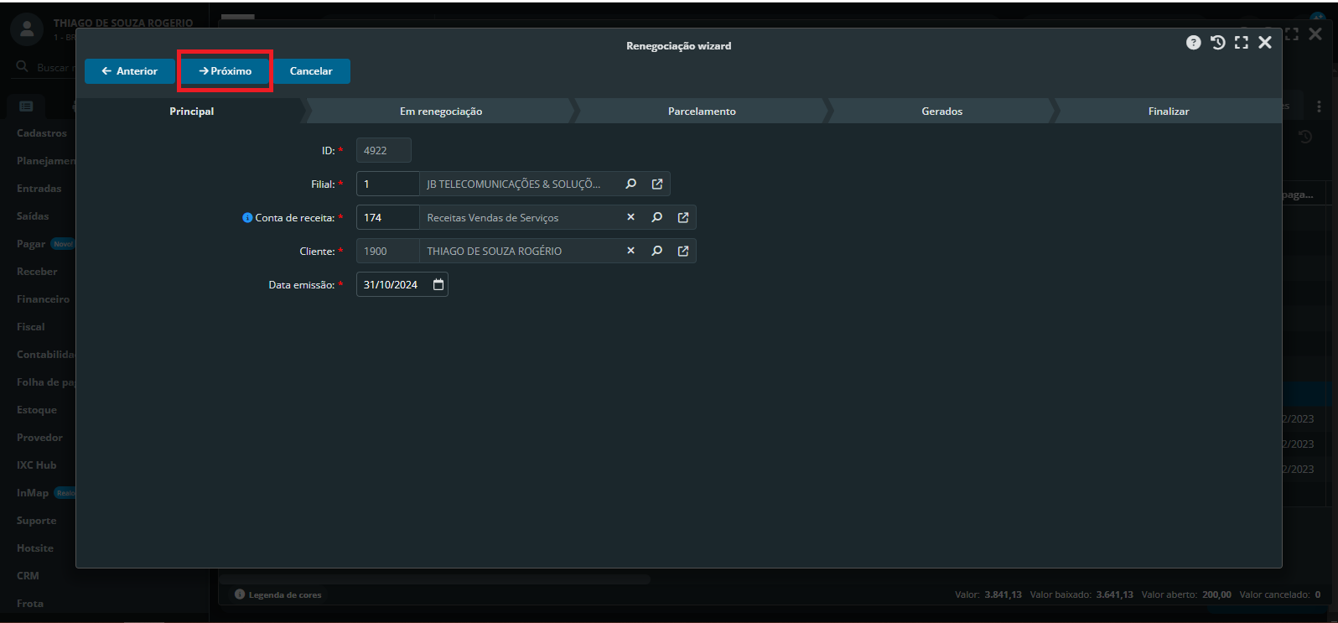This screenshot has height=623, width=1338.
Task: Open Conta de receita record link icon
Action: coord(683,217)
